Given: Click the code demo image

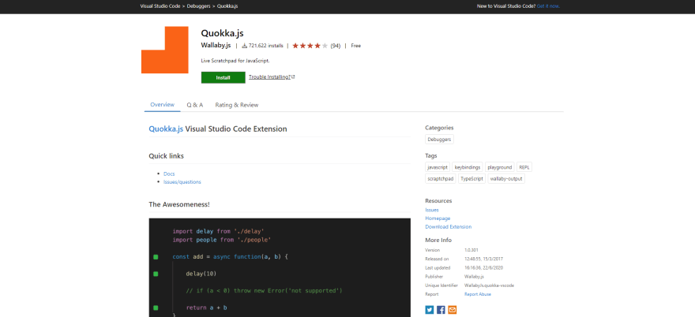Looking at the screenshot, I should (280, 267).
